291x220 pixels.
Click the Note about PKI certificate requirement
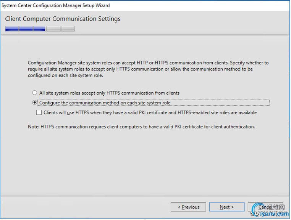141,127
